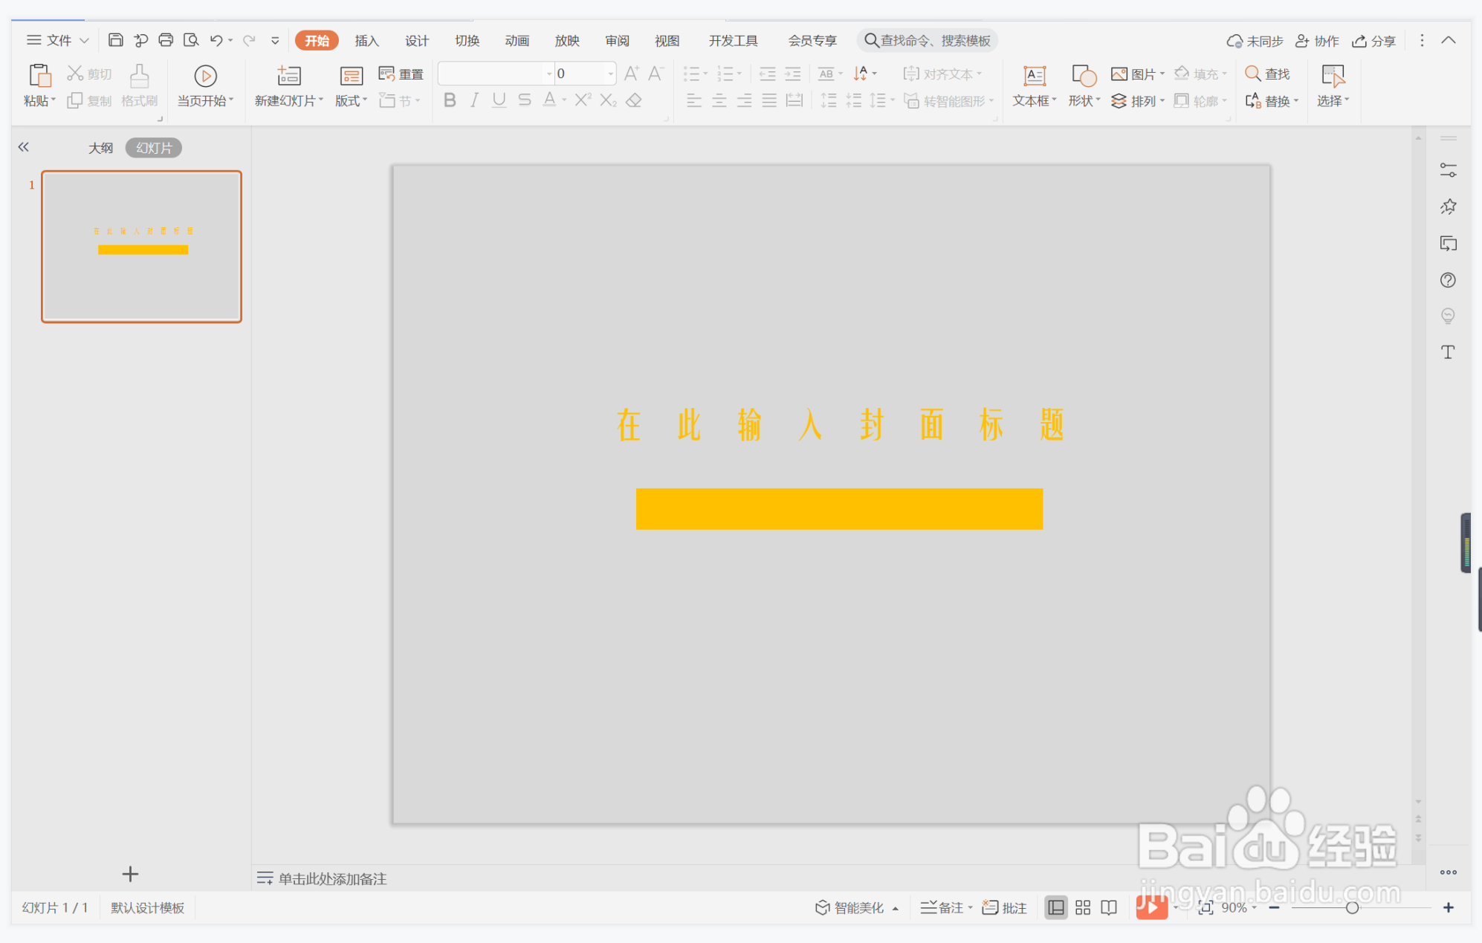Switch to slide sorter grid view
The height and width of the screenshot is (943, 1482).
point(1083,907)
